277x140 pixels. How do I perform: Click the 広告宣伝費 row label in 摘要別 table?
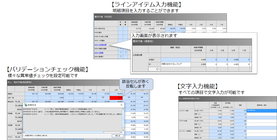click(137, 55)
